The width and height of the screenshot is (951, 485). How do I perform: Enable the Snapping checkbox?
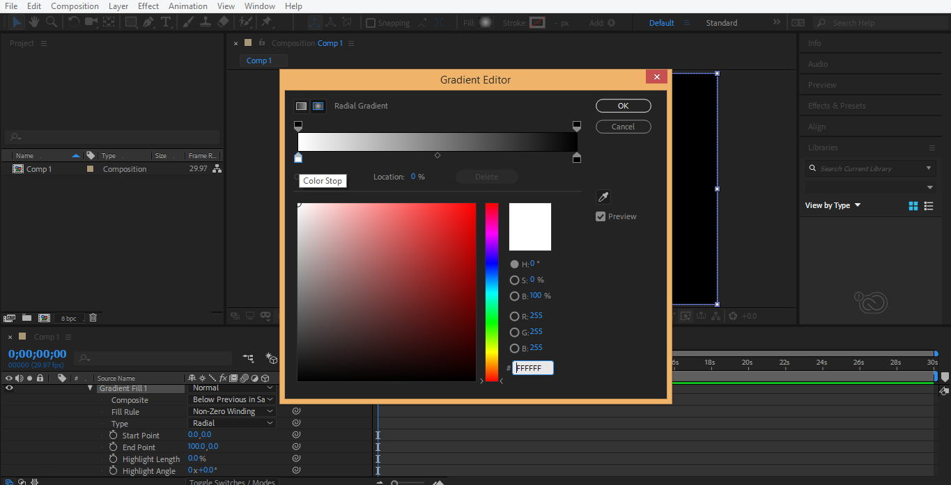point(371,23)
